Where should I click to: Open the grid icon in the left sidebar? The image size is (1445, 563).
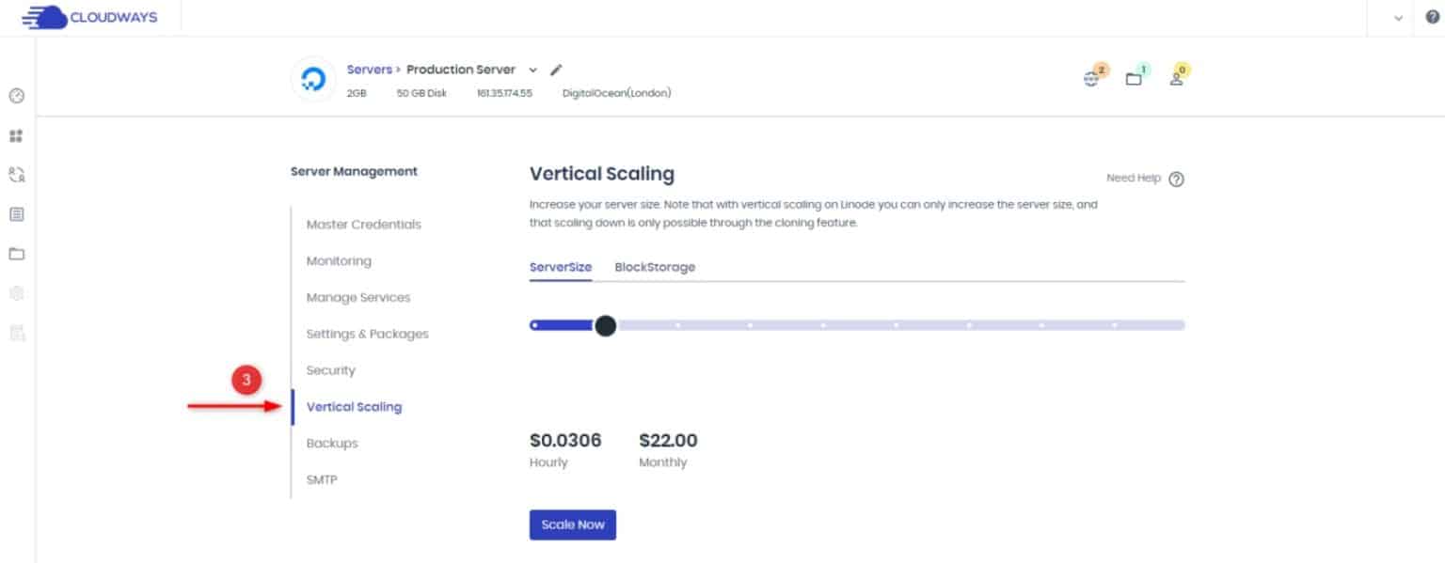[16, 136]
